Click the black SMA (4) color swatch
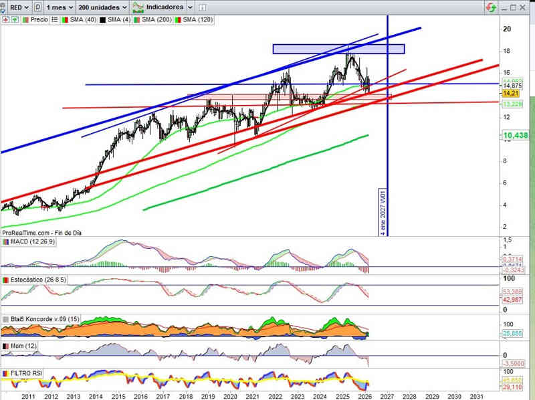This screenshot has height=400, width=535. point(102,20)
